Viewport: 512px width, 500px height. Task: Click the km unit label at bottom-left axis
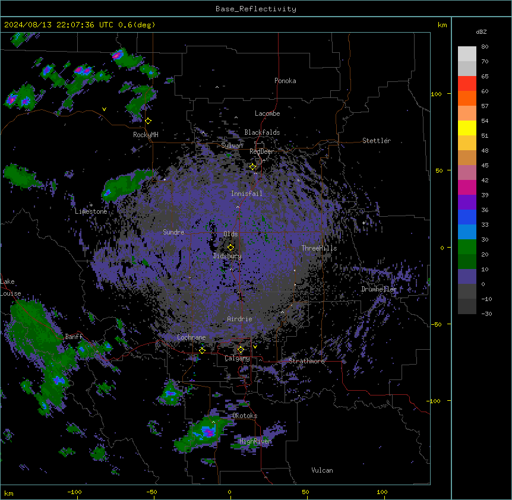coord(9,493)
